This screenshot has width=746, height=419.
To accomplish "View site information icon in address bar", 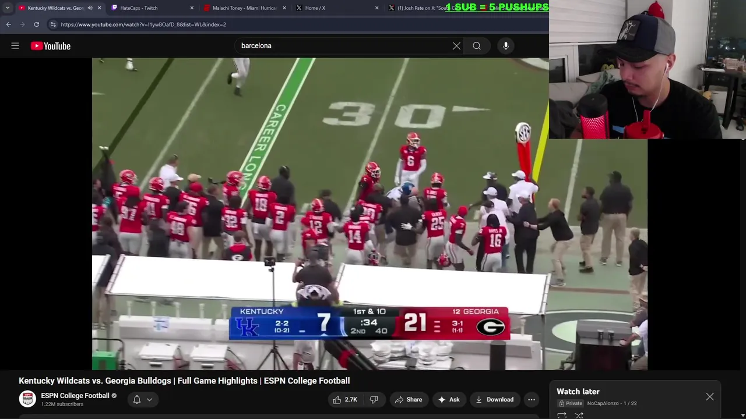I will point(53,24).
